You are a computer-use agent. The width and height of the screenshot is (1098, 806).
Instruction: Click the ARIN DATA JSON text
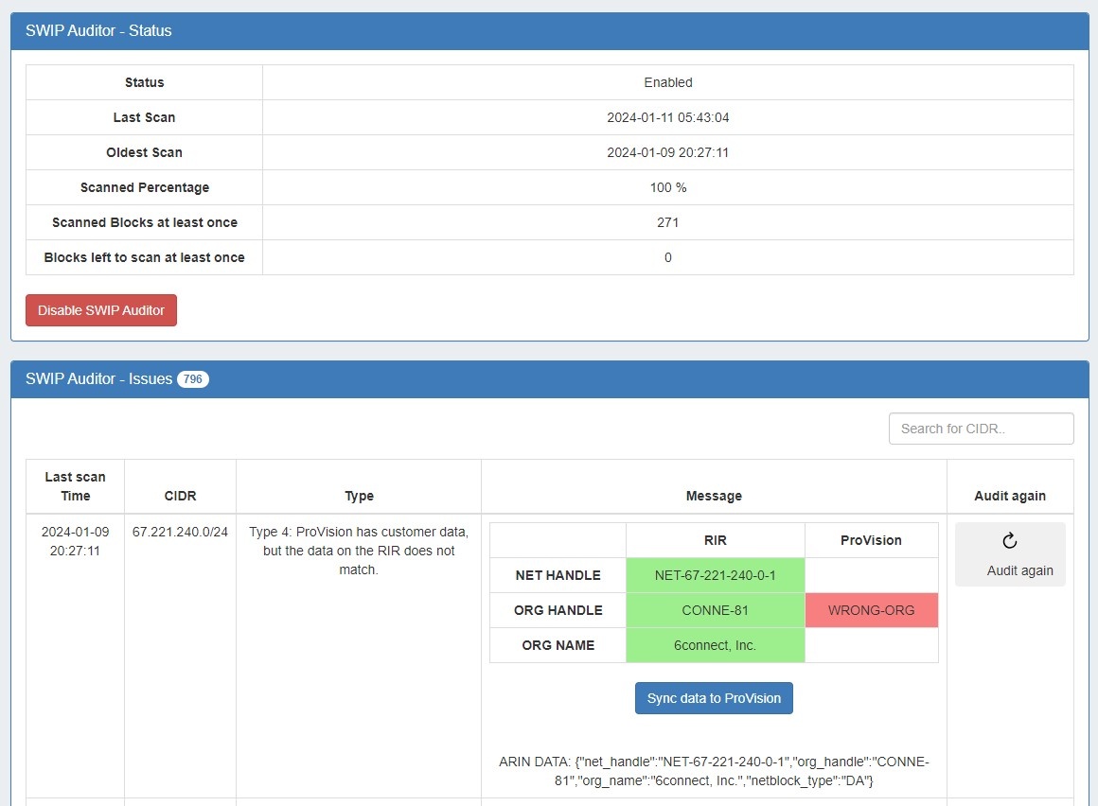(714, 771)
